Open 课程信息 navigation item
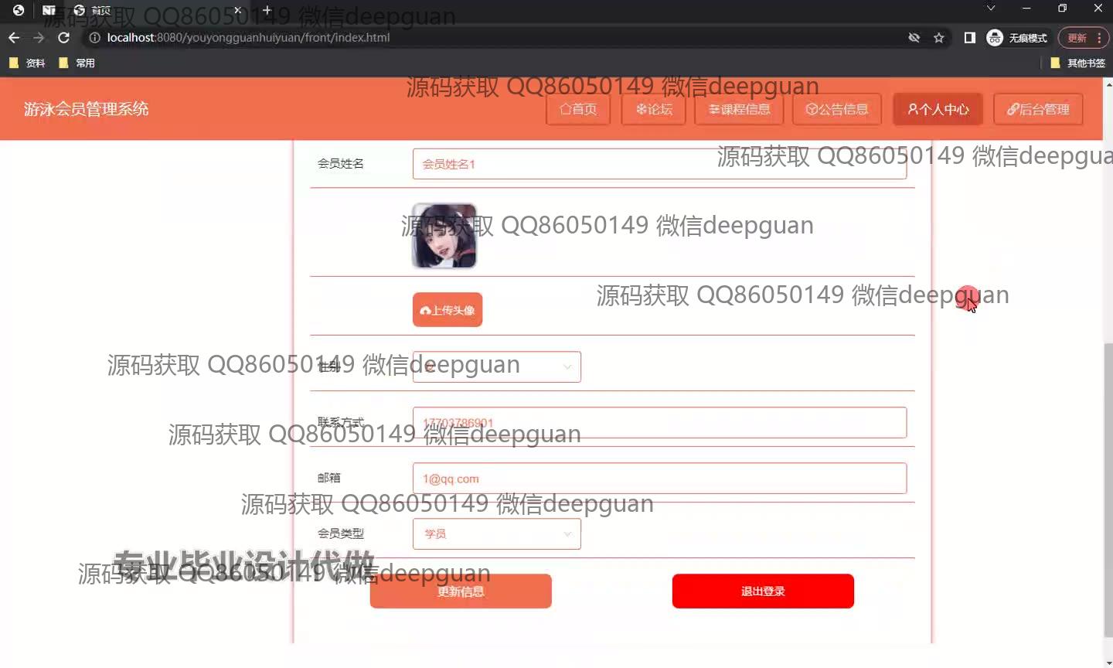The height and width of the screenshot is (668, 1113). click(739, 109)
